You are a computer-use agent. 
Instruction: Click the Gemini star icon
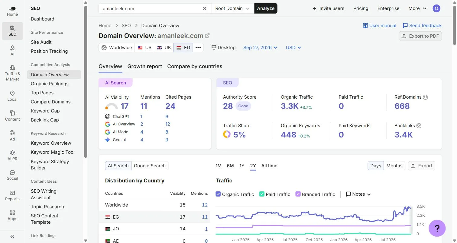tap(108, 140)
